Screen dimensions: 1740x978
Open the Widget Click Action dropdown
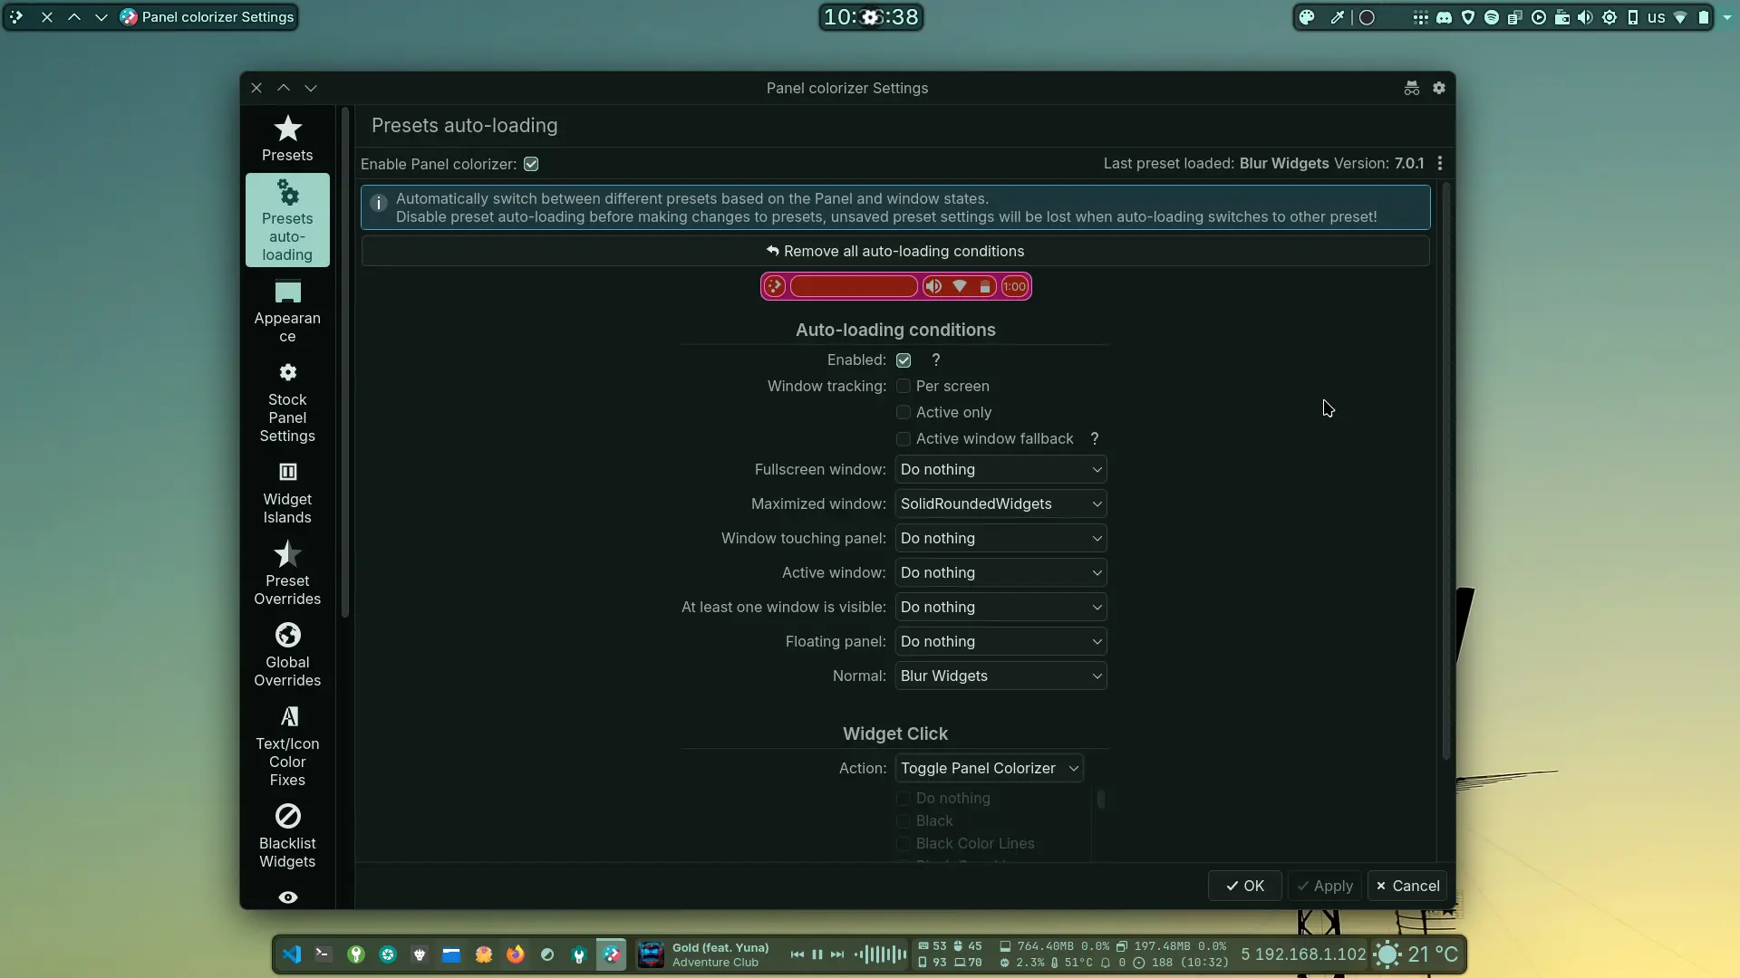[989, 768]
